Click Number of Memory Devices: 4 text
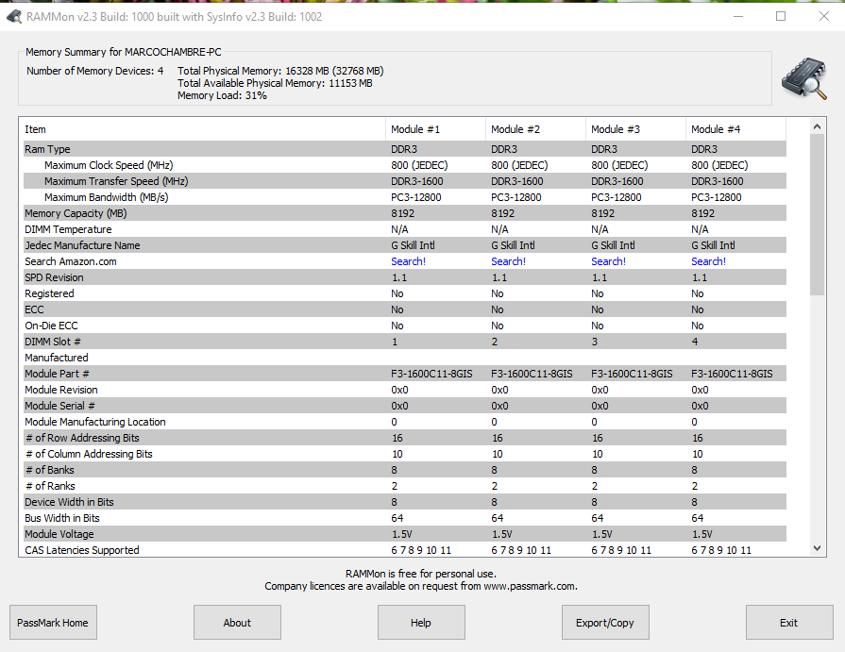 [x=94, y=71]
